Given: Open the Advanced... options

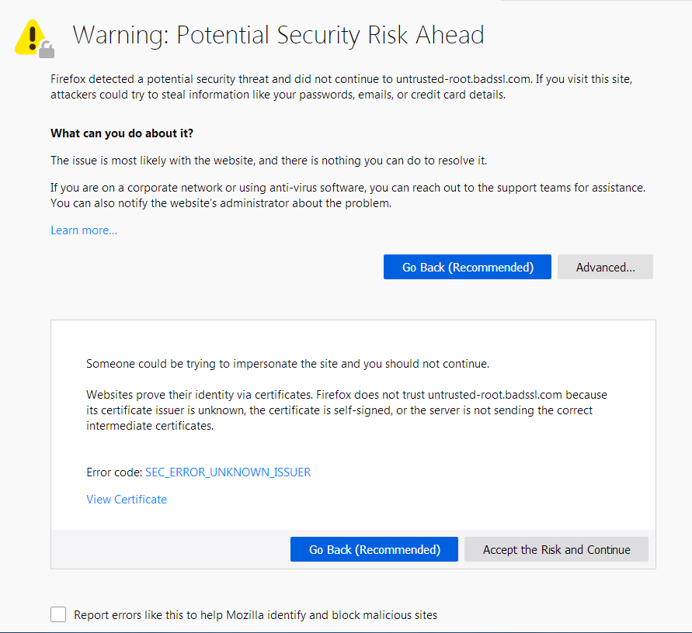Looking at the screenshot, I should pyautogui.click(x=605, y=267).
